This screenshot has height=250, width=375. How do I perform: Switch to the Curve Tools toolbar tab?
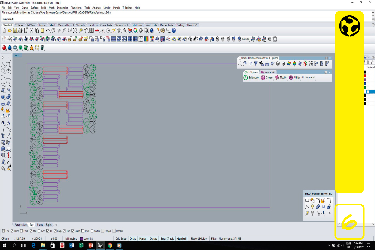(106, 25)
